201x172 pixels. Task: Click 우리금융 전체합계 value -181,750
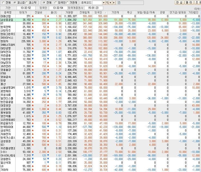coord(87,55)
